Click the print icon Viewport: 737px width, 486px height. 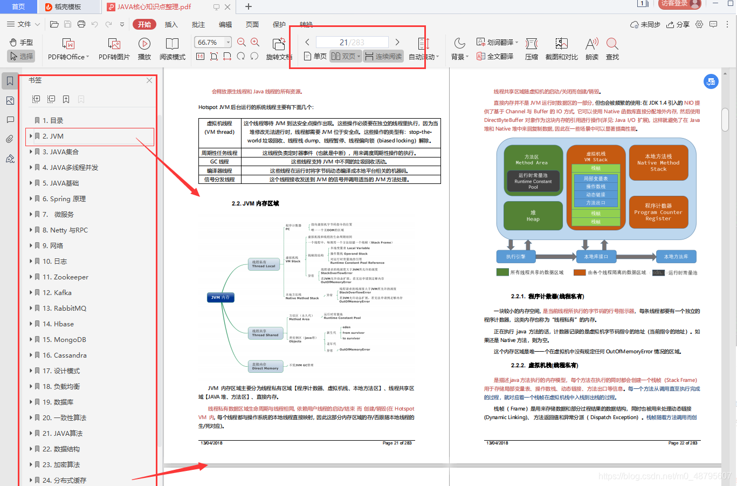pyautogui.click(x=81, y=24)
